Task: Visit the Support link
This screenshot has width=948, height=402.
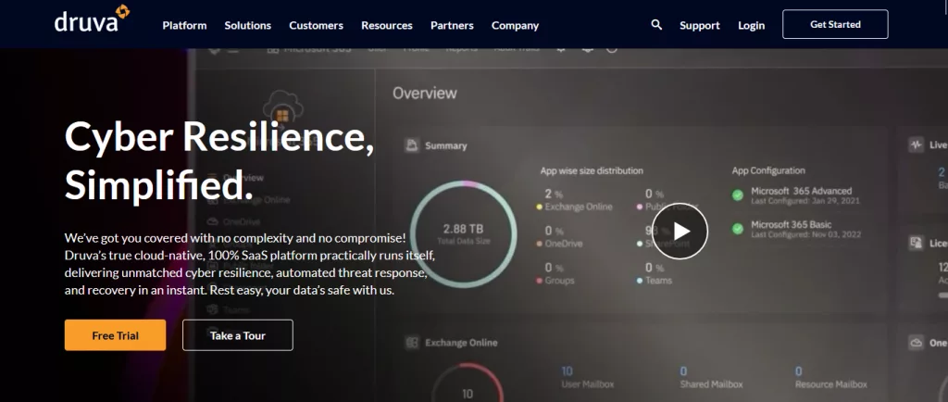Action: (x=699, y=25)
